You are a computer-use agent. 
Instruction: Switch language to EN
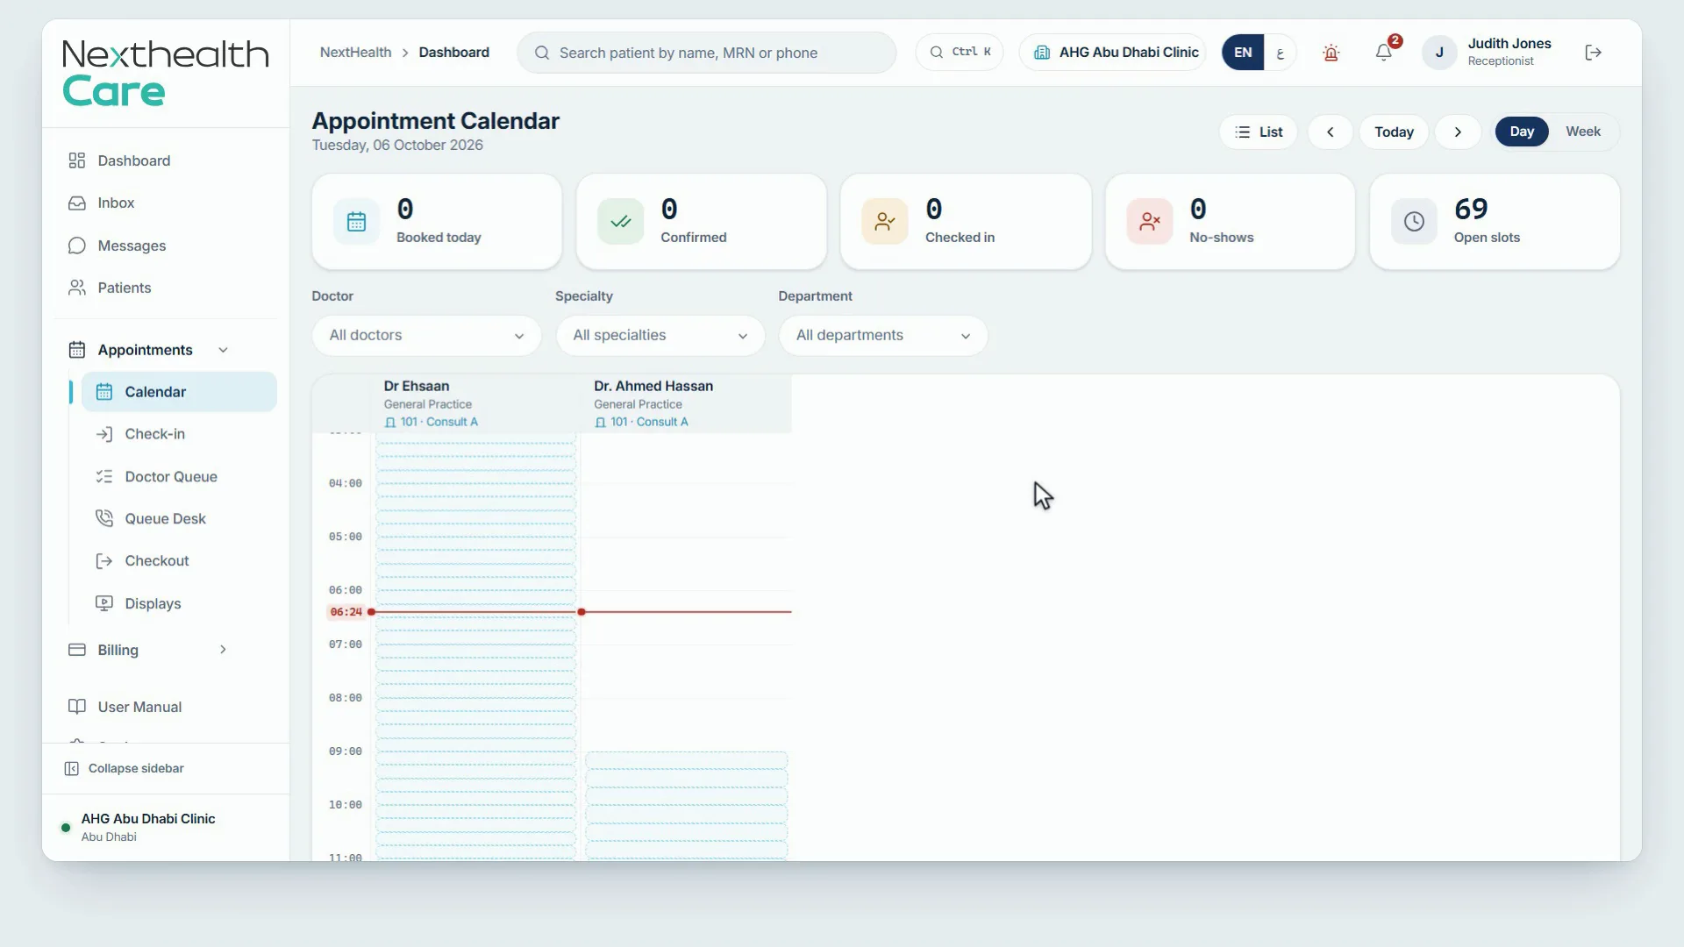1243,53
